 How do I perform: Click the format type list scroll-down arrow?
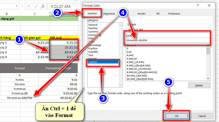point(208,79)
